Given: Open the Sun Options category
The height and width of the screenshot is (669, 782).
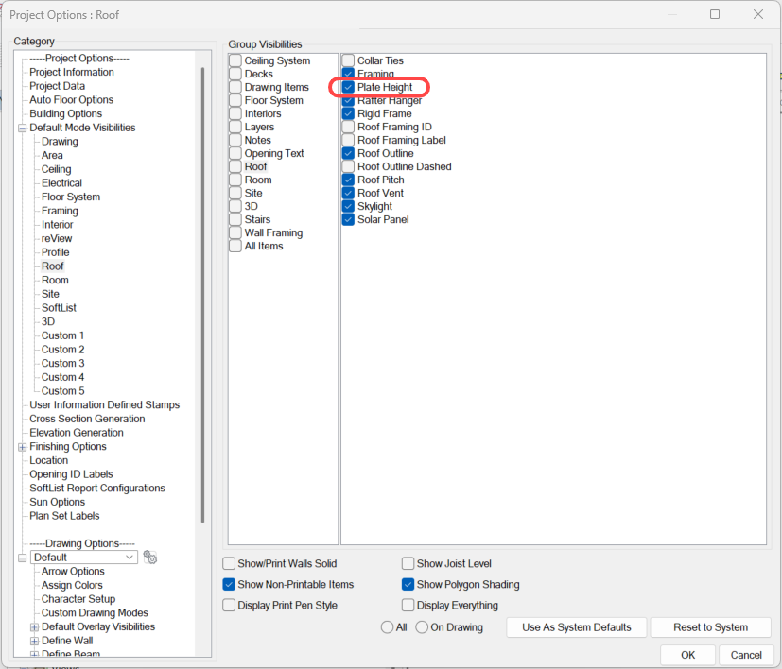Looking at the screenshot, I should (x=57, y=502).
